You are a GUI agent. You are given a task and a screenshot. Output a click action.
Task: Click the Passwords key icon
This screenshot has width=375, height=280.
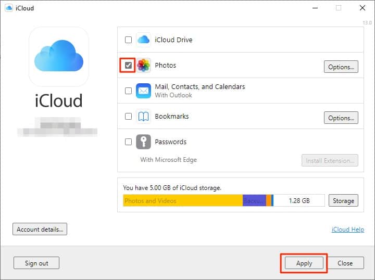pyautogui.click(x=143, y=142)
